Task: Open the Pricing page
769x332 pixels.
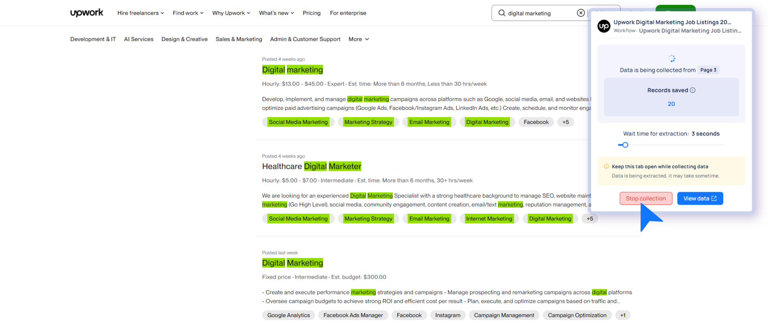Action: [312, 13]
